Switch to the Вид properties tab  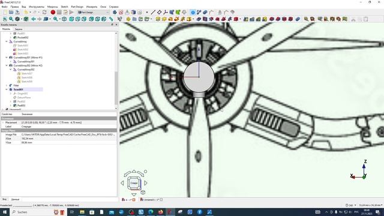point(4,200)
